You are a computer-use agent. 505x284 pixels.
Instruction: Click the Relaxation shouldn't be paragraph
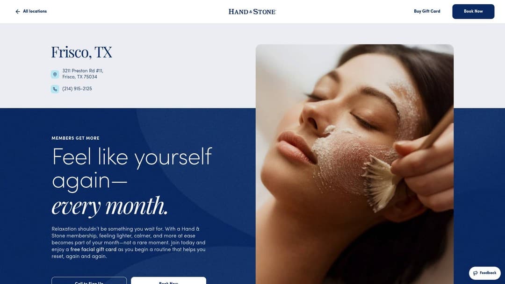click(x=129, y=242)
